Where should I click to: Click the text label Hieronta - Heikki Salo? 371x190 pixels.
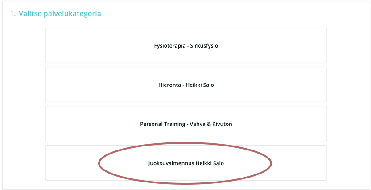tap(186, 85)
